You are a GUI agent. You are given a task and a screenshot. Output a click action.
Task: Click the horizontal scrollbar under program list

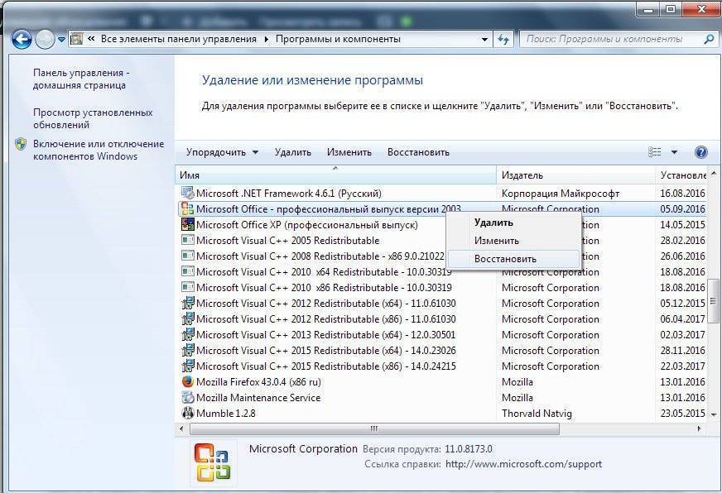(x=373, y=429)
